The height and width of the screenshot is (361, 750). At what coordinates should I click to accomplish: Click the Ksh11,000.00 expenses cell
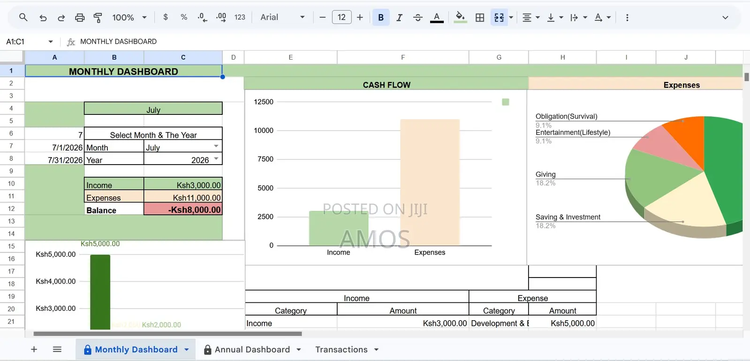(x=183, y=196)
